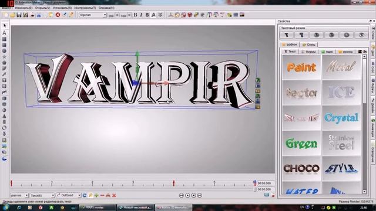The width and height of the screenshot is (376, 211).
Task: Click the second T text-effect toolbar icon
Action: [216, 15]
